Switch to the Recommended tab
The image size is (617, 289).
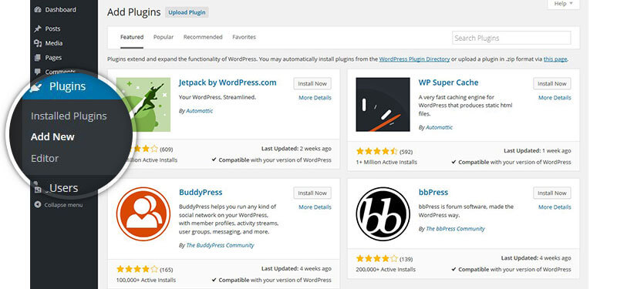[203, 37]
